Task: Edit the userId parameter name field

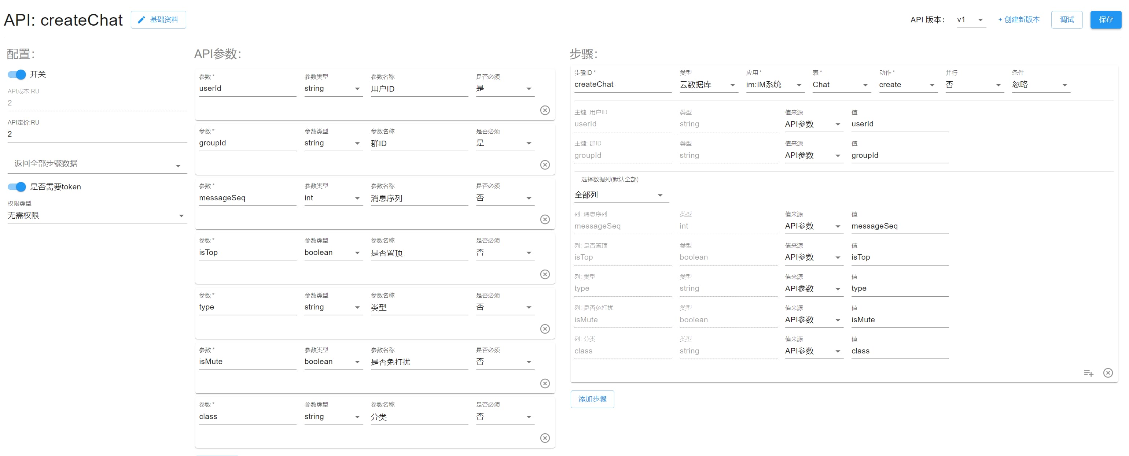Action: tap(247, 89)
